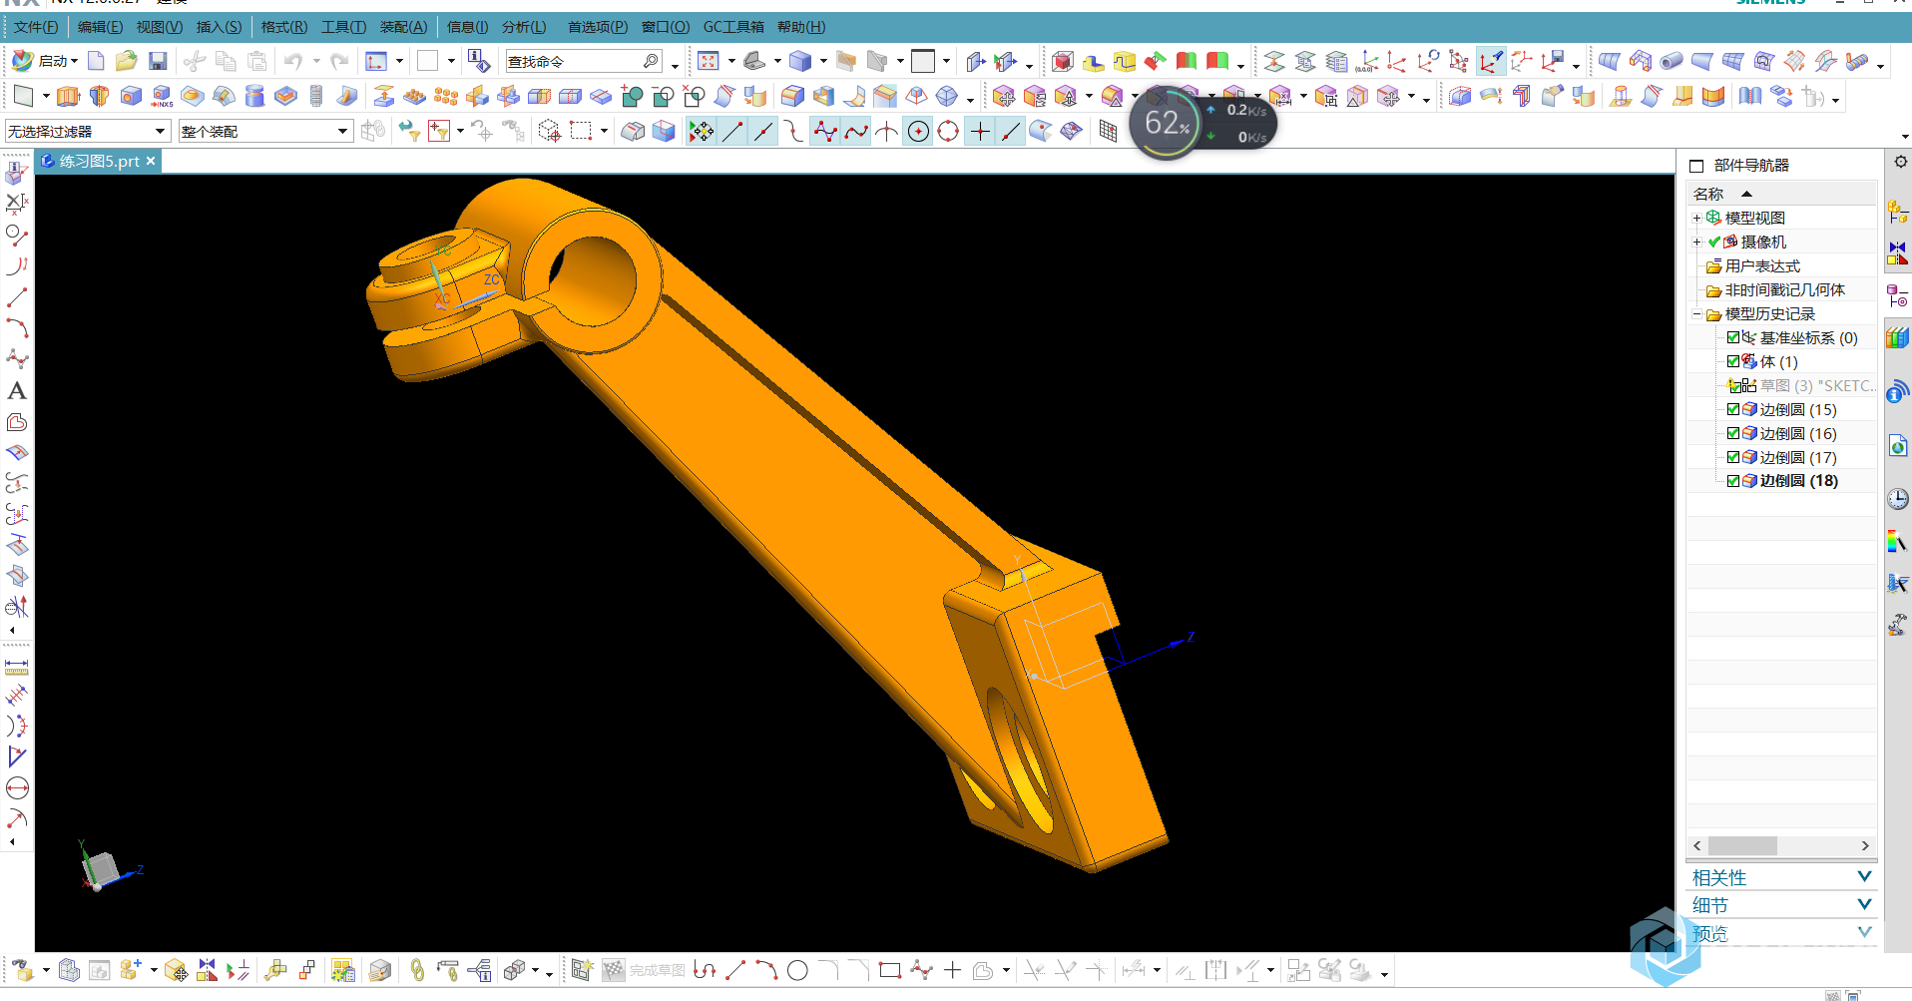This screenshot has height=1001, width=1912.
Task: Toggle the 基准坐标系 (0) checkbox
Action: (x=1733, y=337)
